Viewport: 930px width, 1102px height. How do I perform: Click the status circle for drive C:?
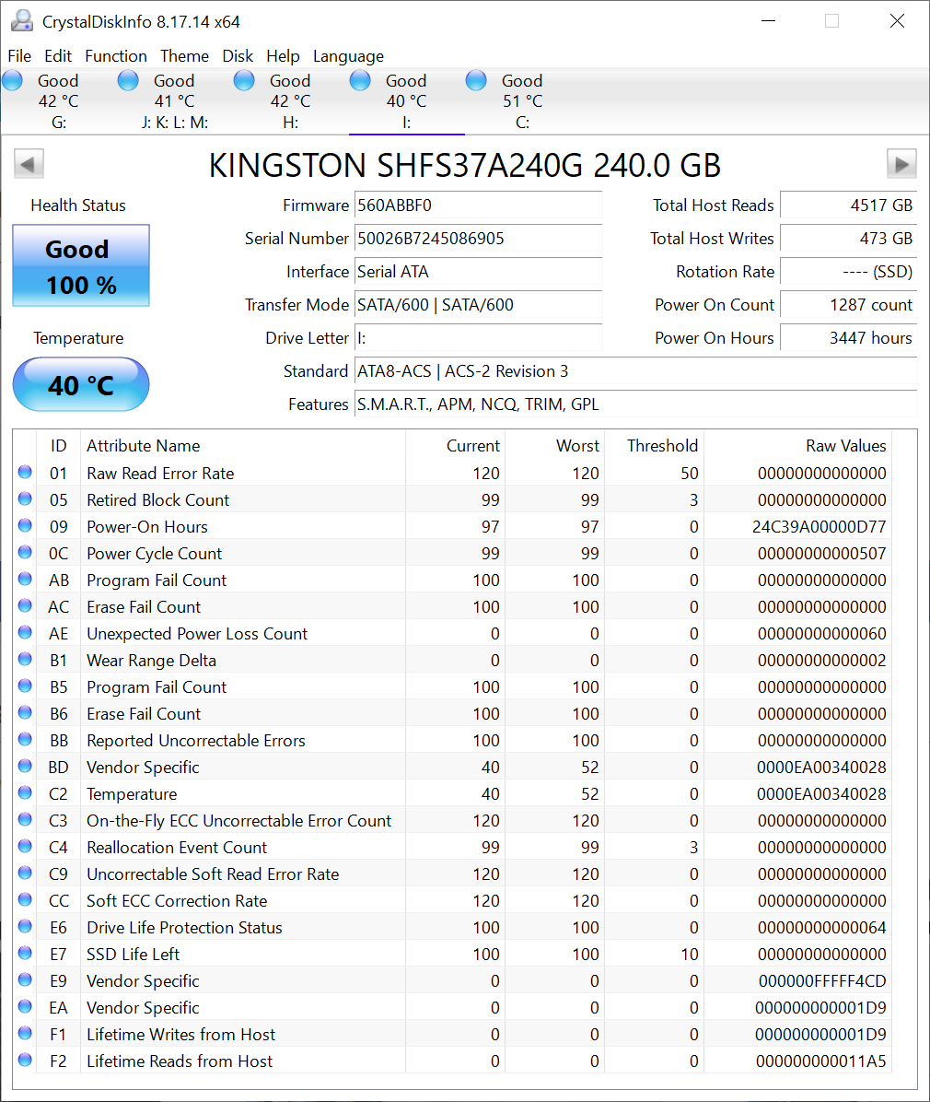476,80
